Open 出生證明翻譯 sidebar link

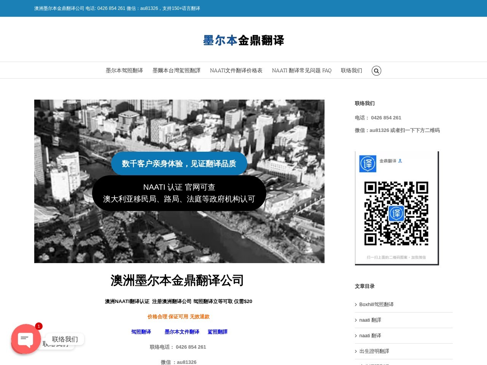(374, 351)
